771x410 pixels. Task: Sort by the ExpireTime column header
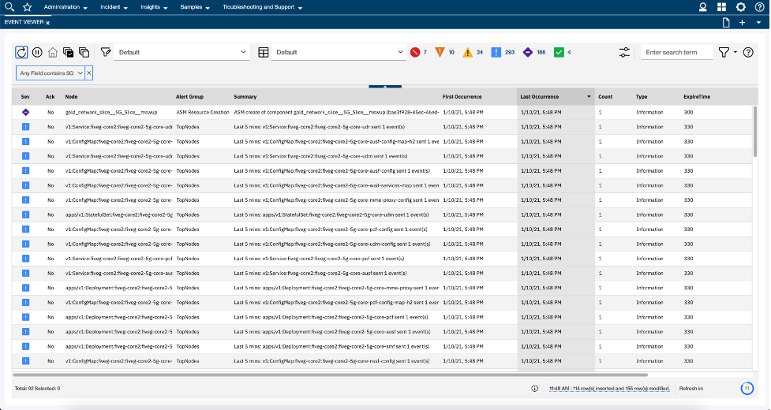click(697, 97)
